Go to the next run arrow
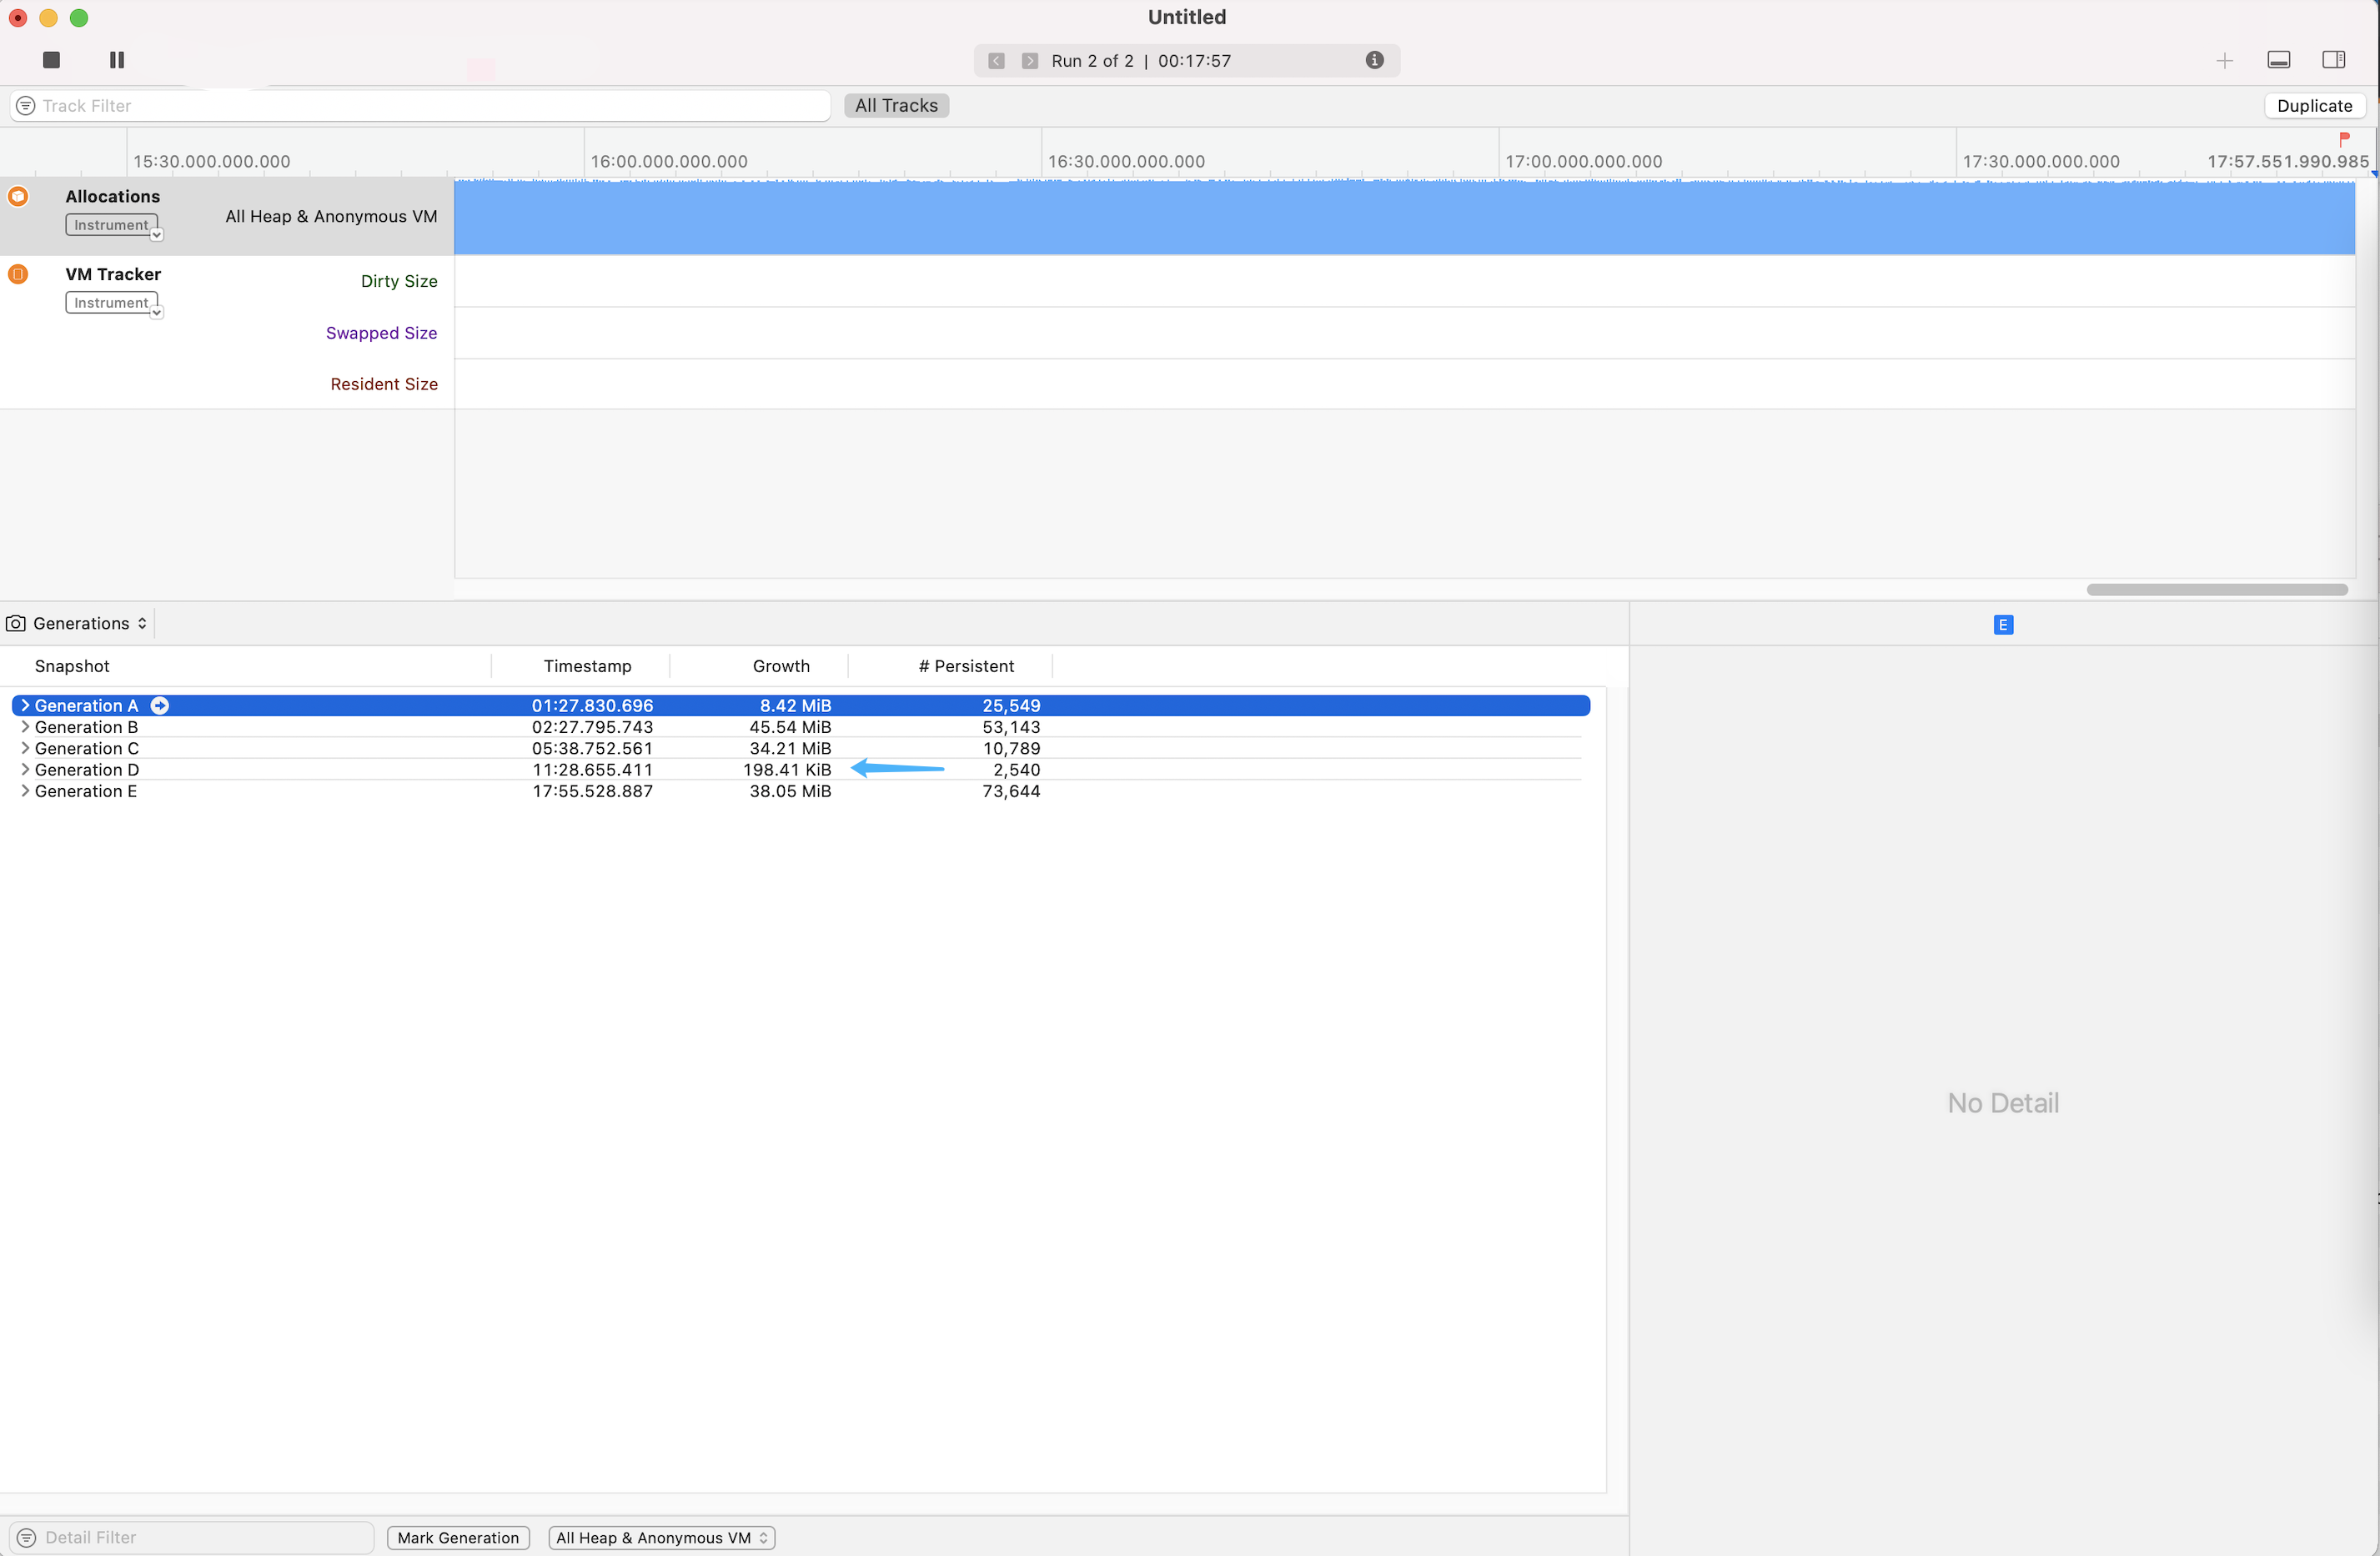Image resolution: width=2380 pixels, height=1556 pixels. click(1030, 61)
